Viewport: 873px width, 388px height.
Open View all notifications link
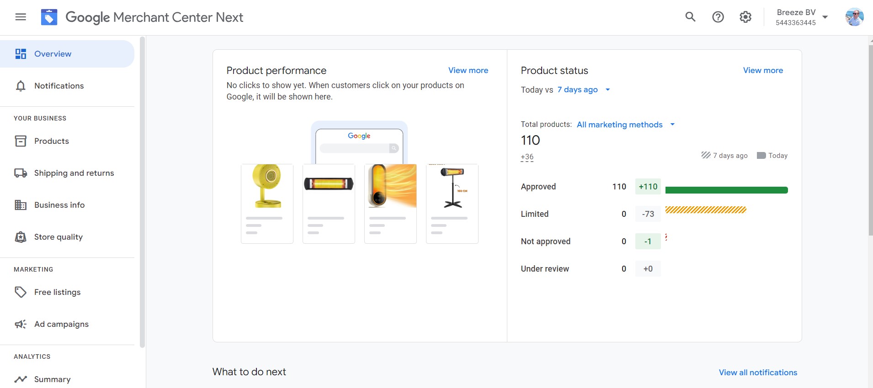758,372
